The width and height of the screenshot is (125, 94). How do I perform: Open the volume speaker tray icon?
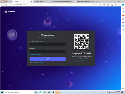pos(113,92)
